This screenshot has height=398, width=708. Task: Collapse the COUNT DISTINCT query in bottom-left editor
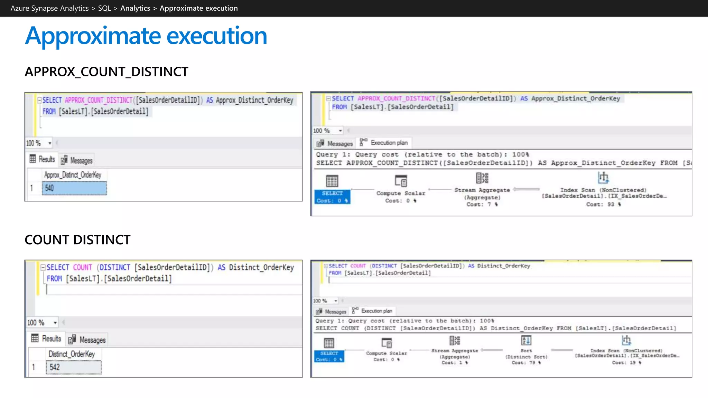[x=43, y=267]
